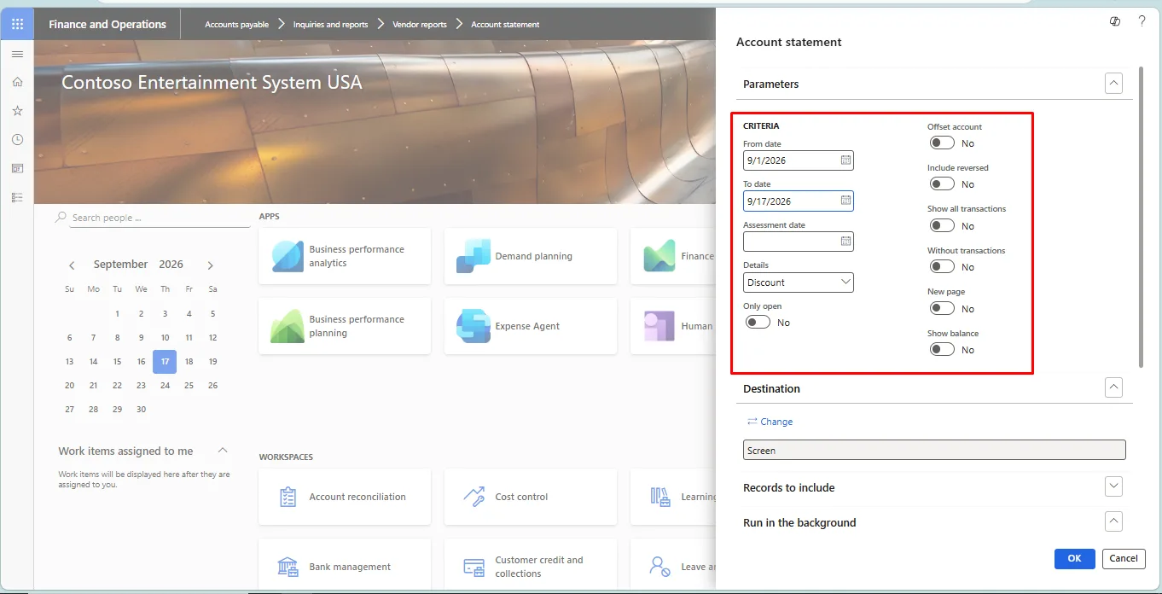Open Help question mark icon
This screenshot has width=1162, height=594.
pyautogui.click(x=1142, y=21)
